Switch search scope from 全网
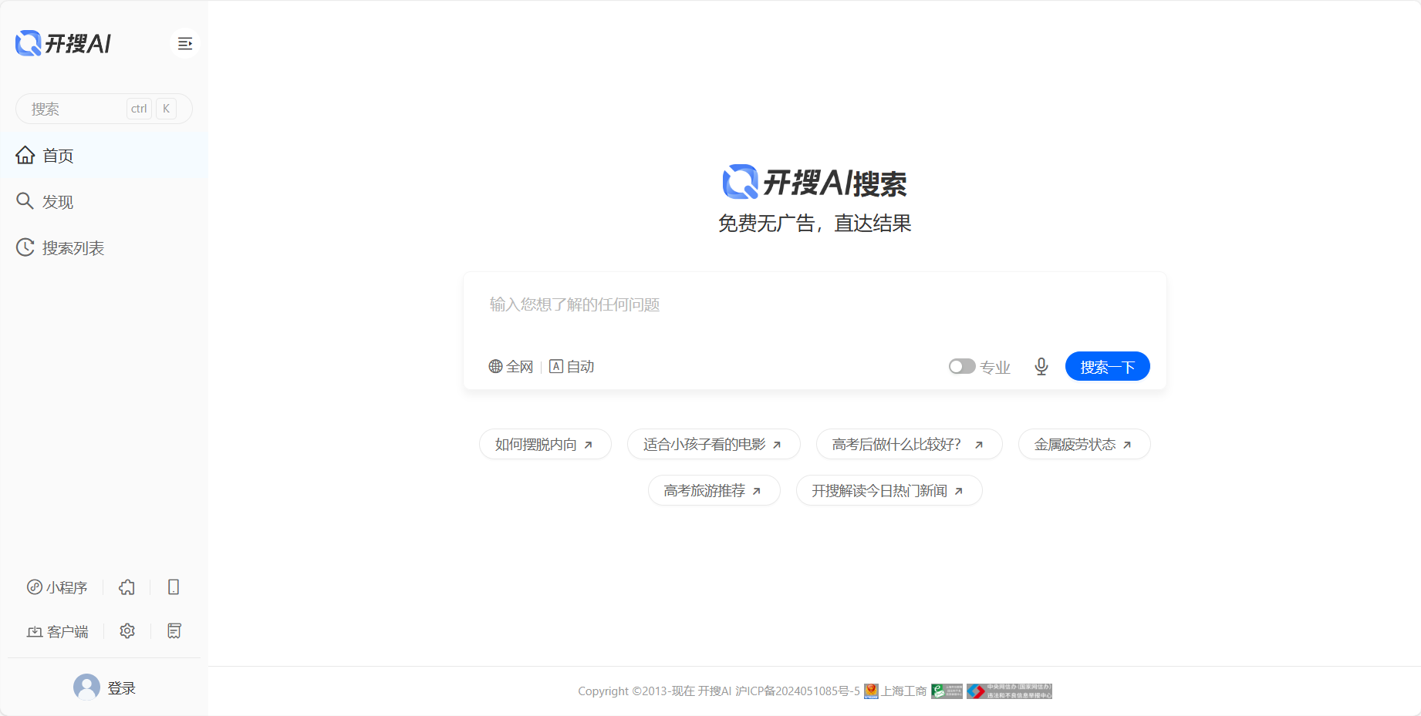The image size is (1421, 716). click(x=511, y=366)
